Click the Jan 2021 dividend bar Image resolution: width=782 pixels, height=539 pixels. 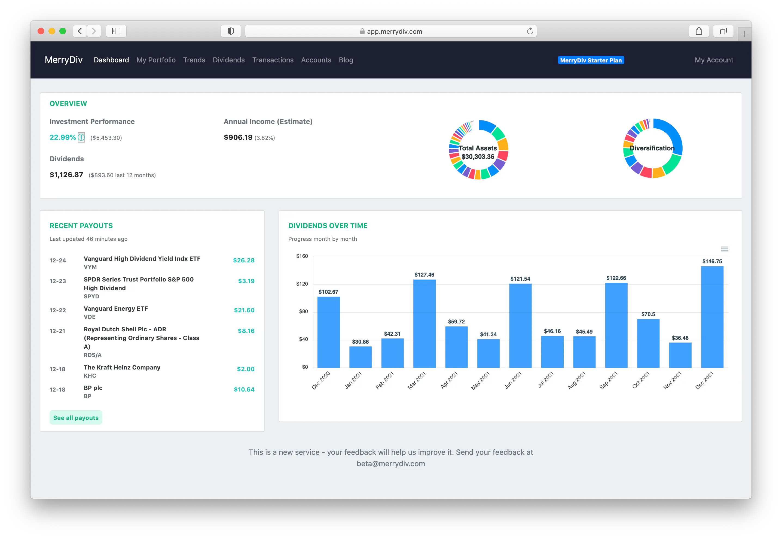(360, 357)
